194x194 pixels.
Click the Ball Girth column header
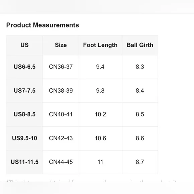pyautogui.click(x=140, y=45)
